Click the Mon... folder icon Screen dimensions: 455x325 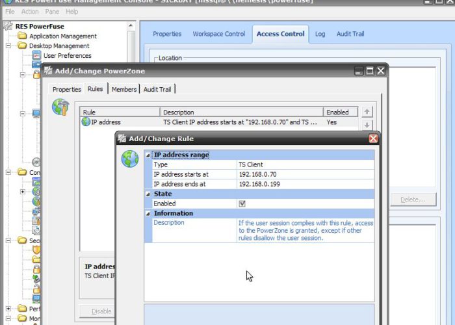pos(22,318)
